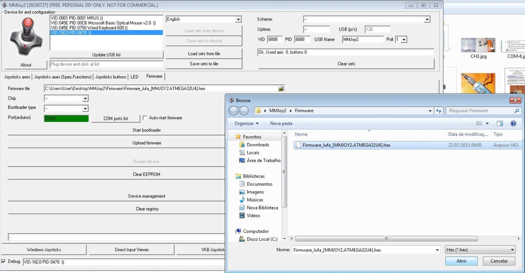Switch to Joysticks axes tab
Screen dimensions: 525x273
pos(17,77)
